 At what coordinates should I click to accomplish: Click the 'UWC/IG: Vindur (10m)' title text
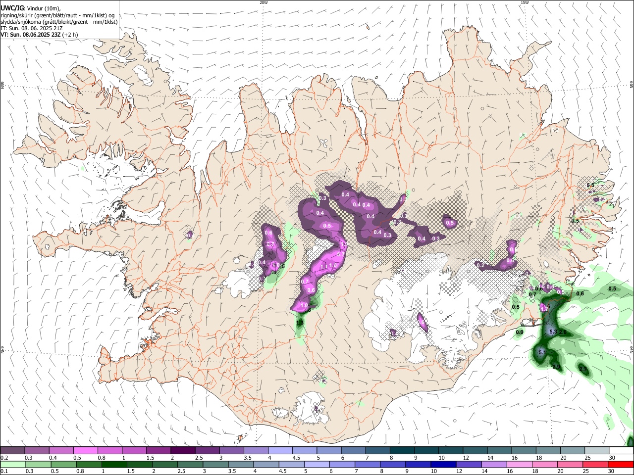tap(30, 8)
